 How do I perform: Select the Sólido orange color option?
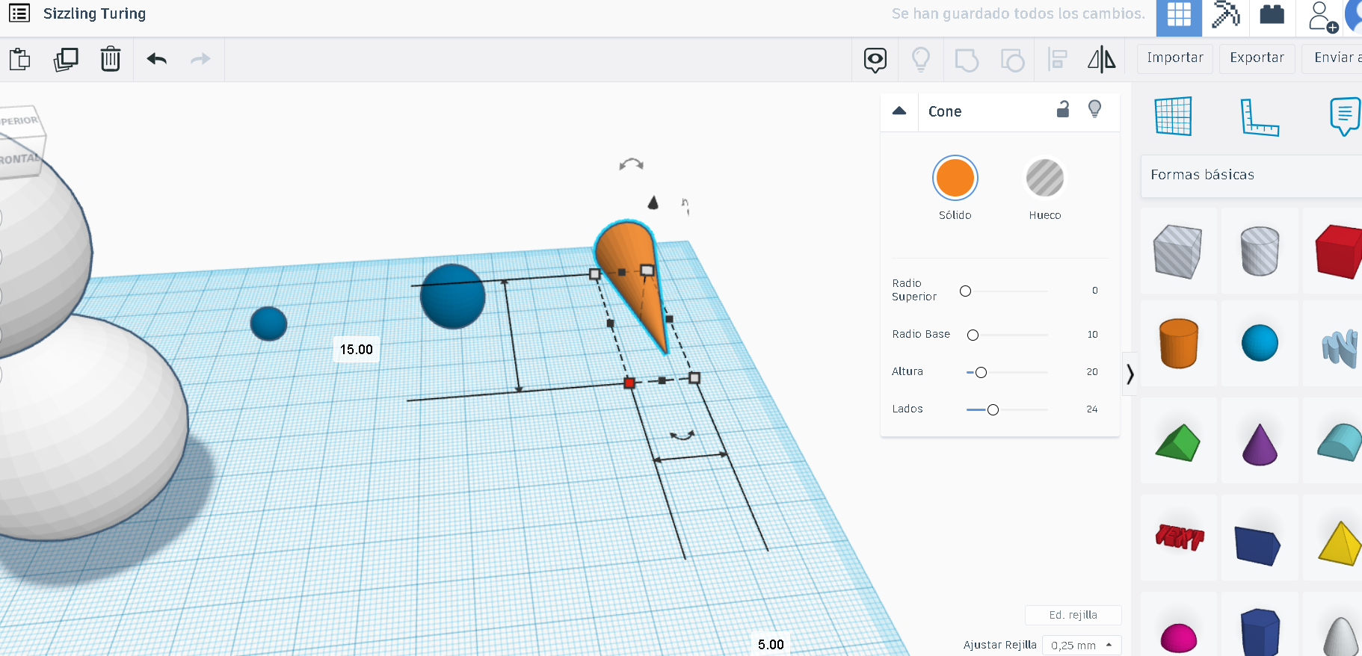point(955,179)
